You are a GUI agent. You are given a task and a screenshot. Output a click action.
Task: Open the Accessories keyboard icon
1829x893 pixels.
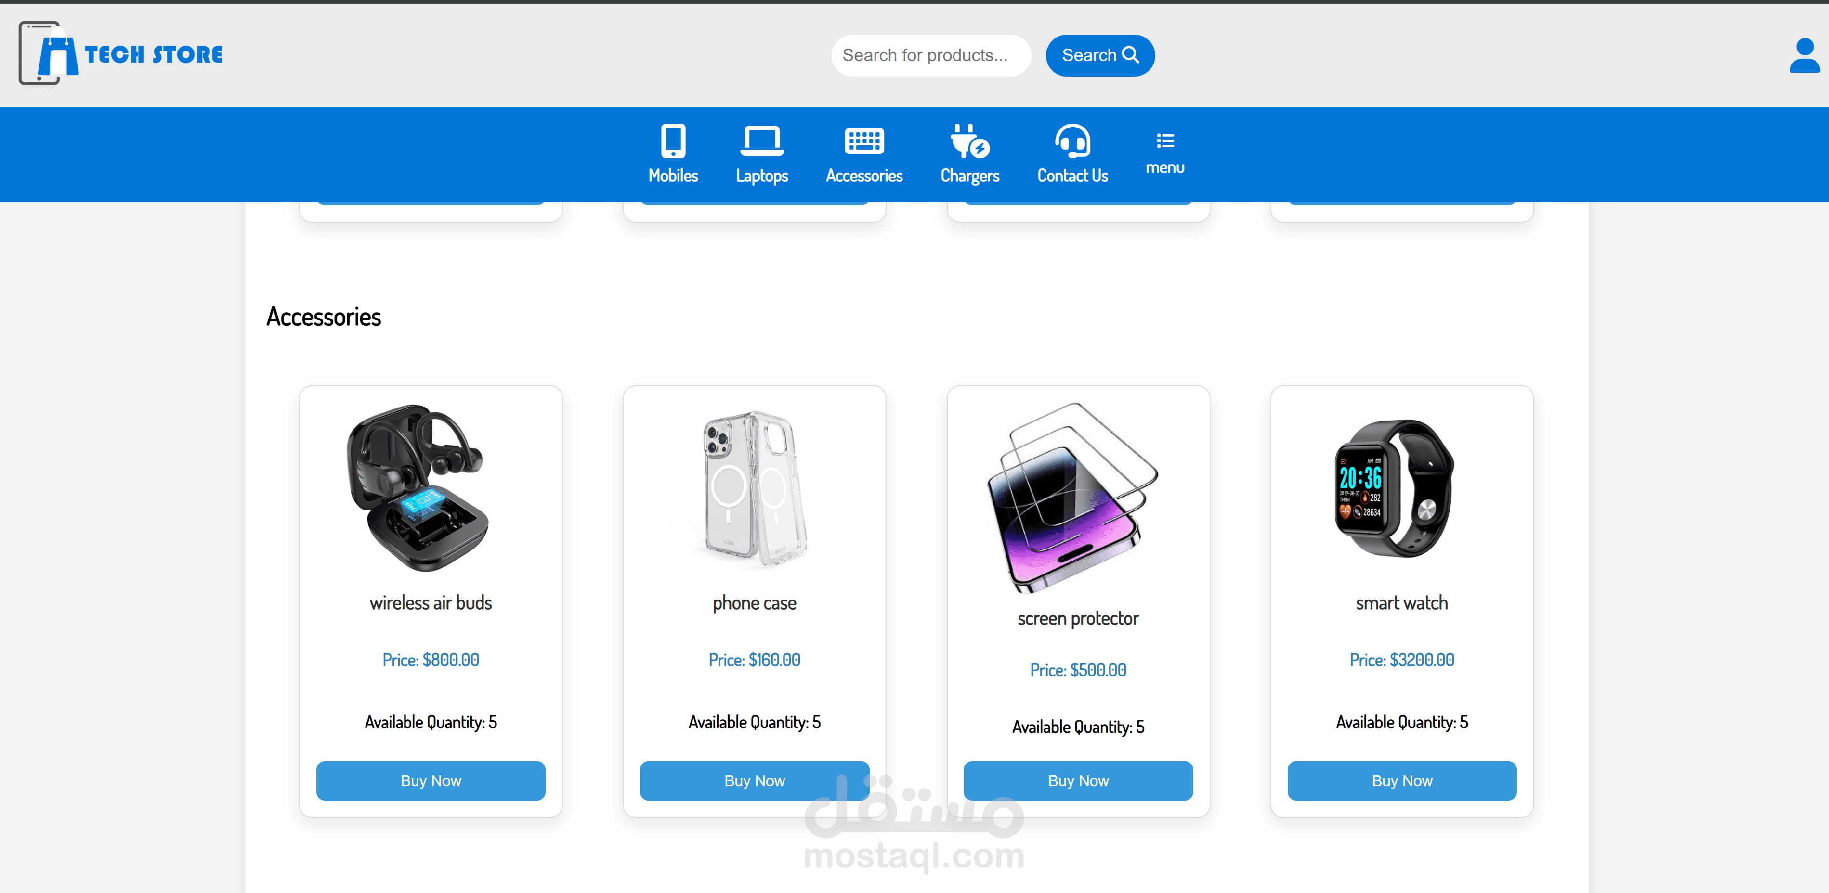(864, 140)
